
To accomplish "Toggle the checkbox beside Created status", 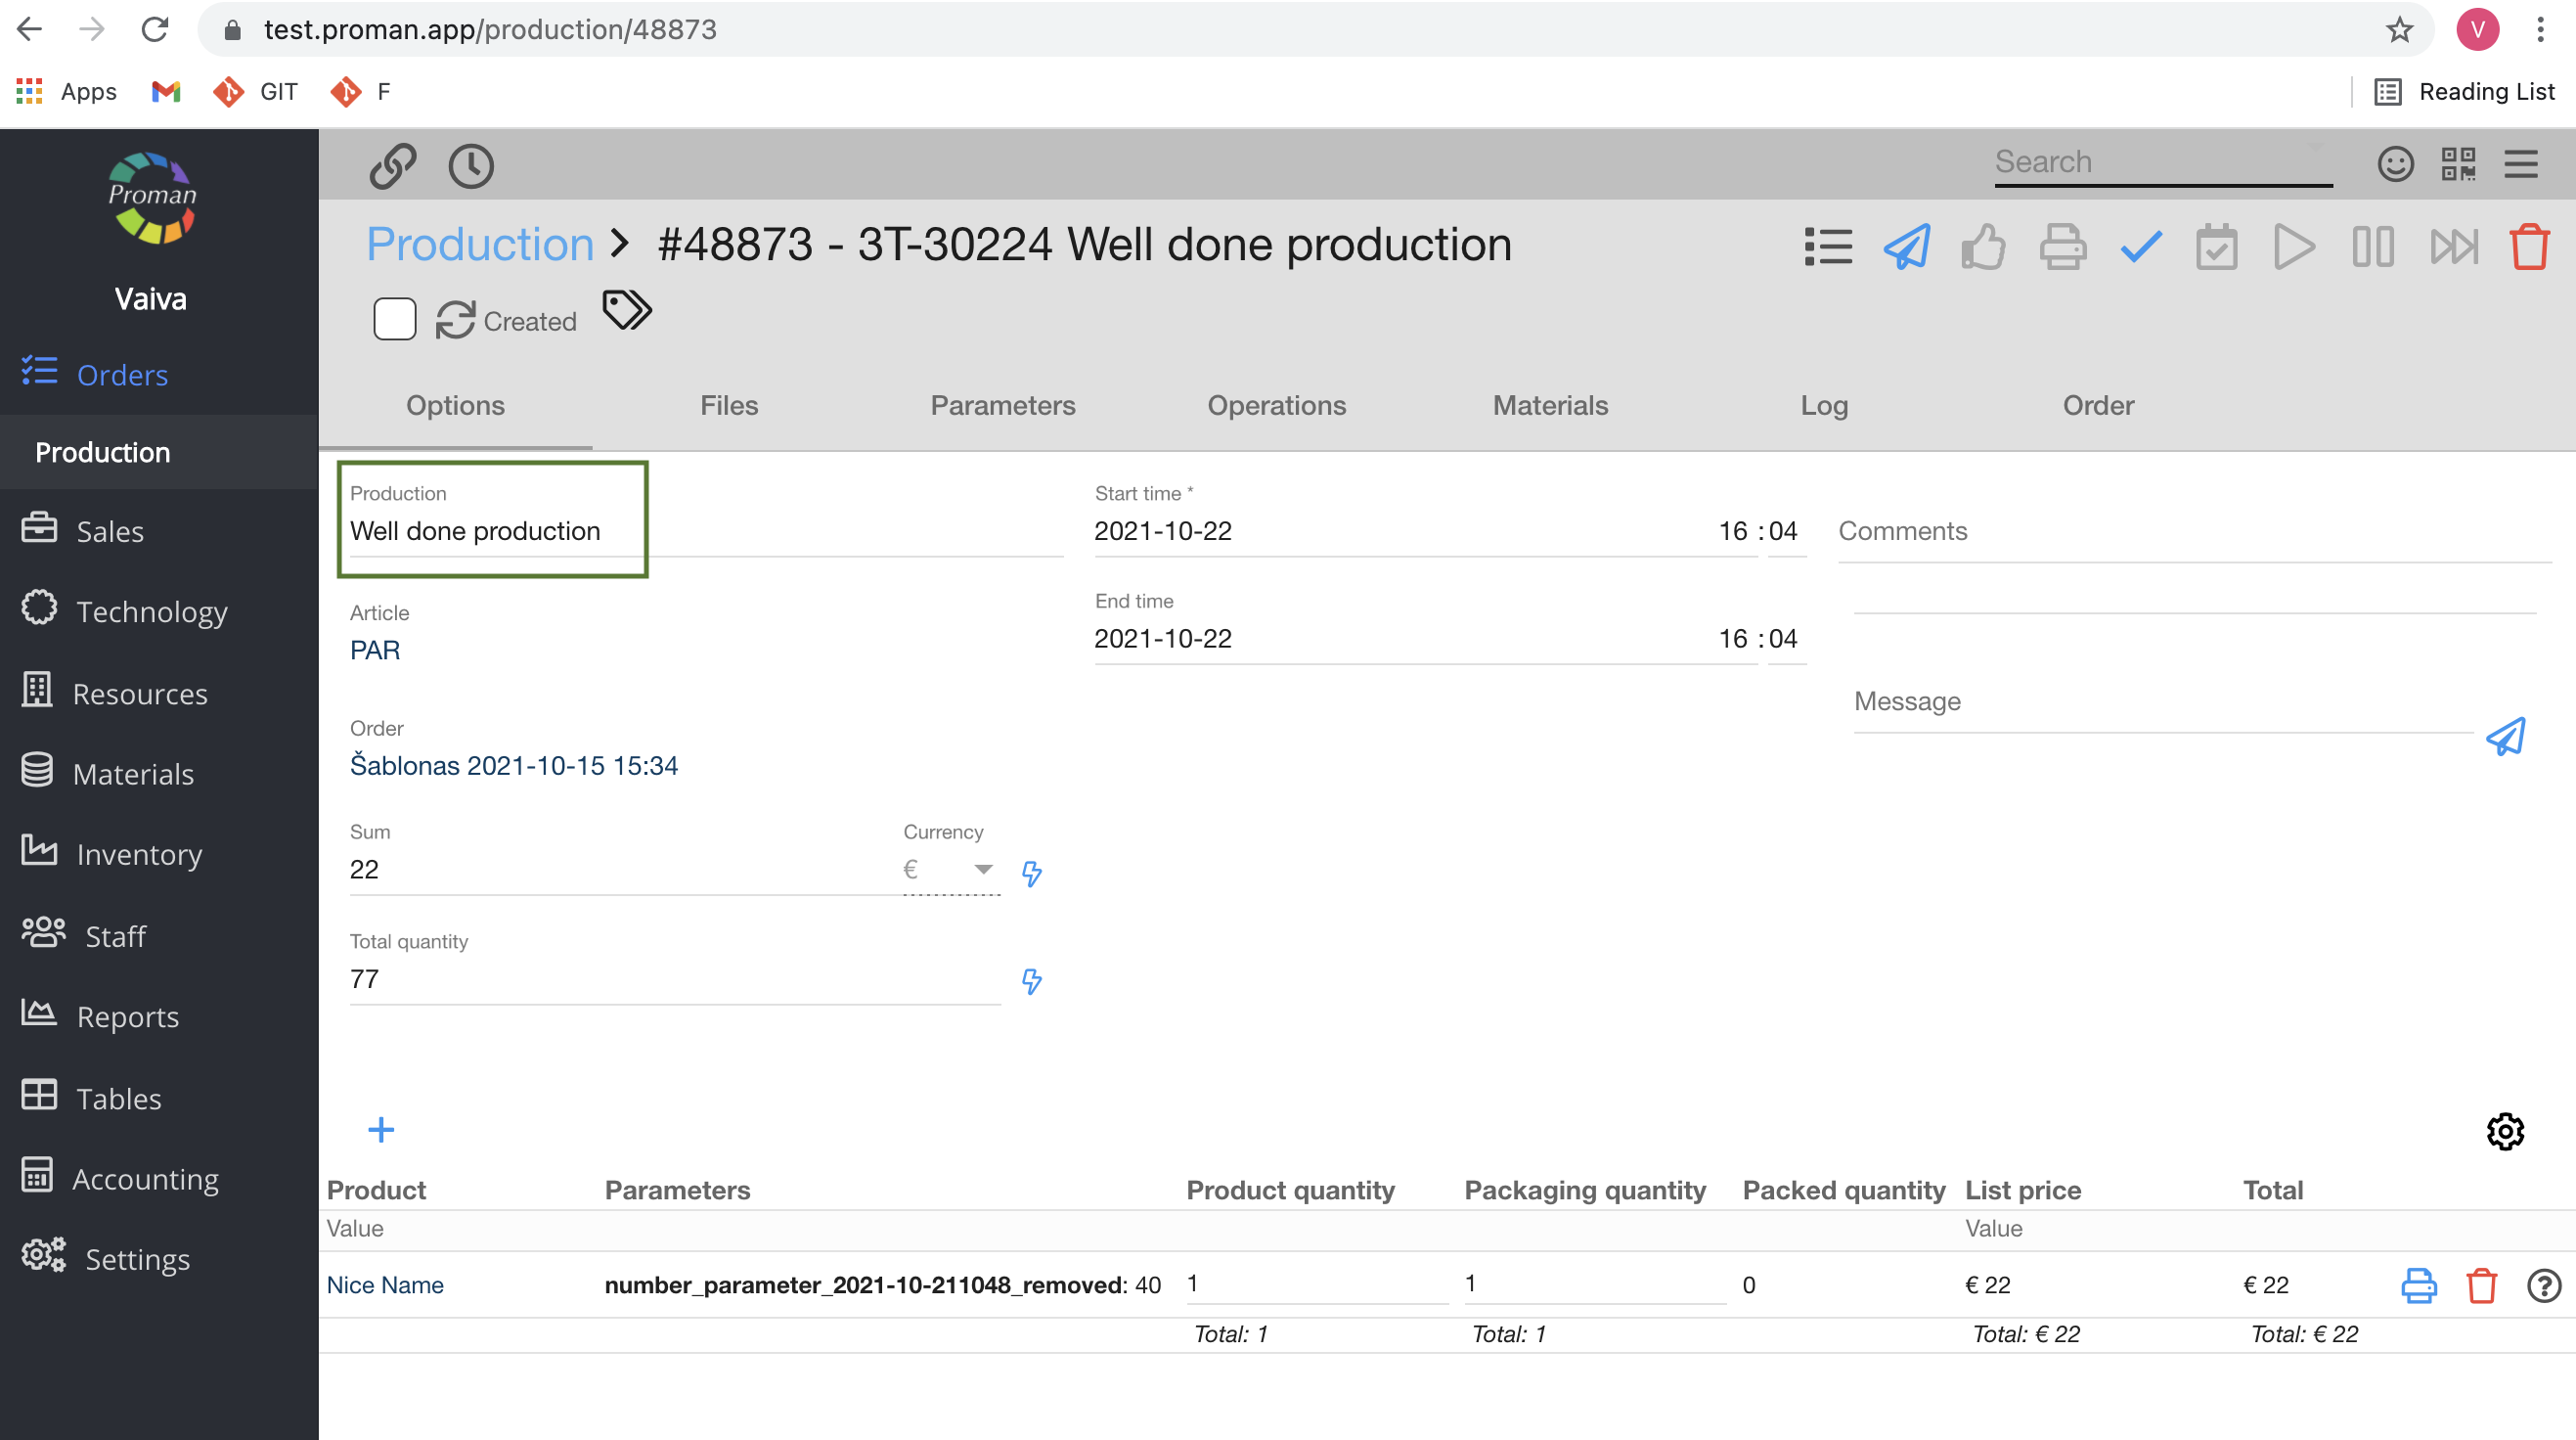I will [394, 320].
